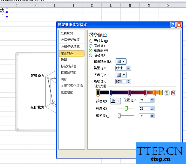Viewport: 186px width, 164px height.
Task: Click the cell containing 93
Action: pyautogui.click(x=4, y=15)
